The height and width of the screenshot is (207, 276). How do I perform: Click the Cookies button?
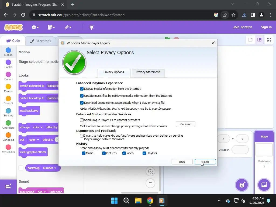[x=185, y=124]
